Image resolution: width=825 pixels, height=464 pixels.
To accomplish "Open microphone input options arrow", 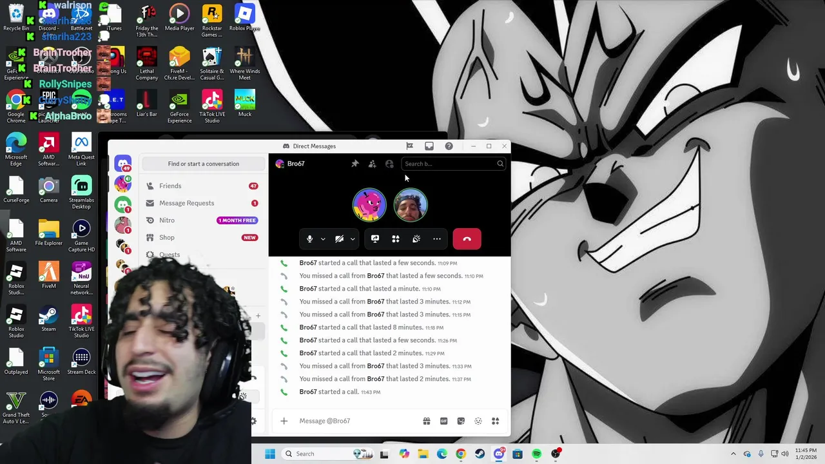I will [323, 239].
